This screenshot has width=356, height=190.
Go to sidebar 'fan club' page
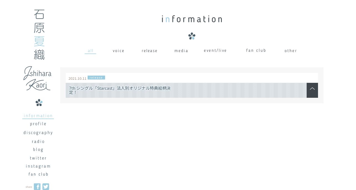(x=38, y=174)
